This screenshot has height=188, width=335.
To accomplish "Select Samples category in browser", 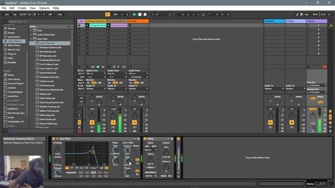I will coord(12,63).
